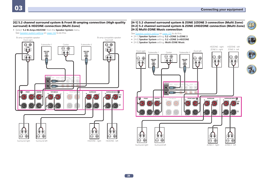The image size is (258, 182).
Task: Click the Subwoofer 2 label in diagram G
Action: [86, 45]
